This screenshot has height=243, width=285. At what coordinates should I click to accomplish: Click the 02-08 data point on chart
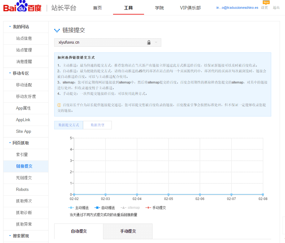pyautogui.click(x=263, y=195)
